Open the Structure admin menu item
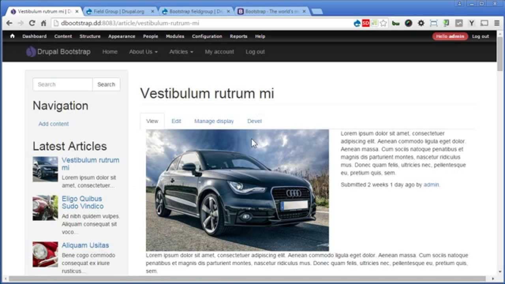The width and height of the screenshot is (505, 284). (x=90, y=36)
